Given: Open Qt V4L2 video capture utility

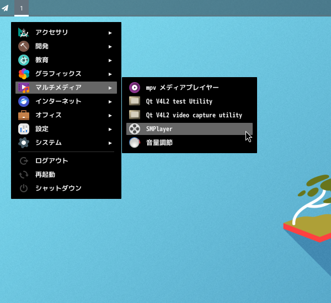Looking at the screenshot, I should pos(194,115).
